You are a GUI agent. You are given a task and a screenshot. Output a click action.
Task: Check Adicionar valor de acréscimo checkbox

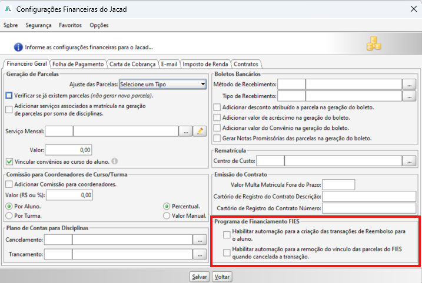tap(217, 117)
